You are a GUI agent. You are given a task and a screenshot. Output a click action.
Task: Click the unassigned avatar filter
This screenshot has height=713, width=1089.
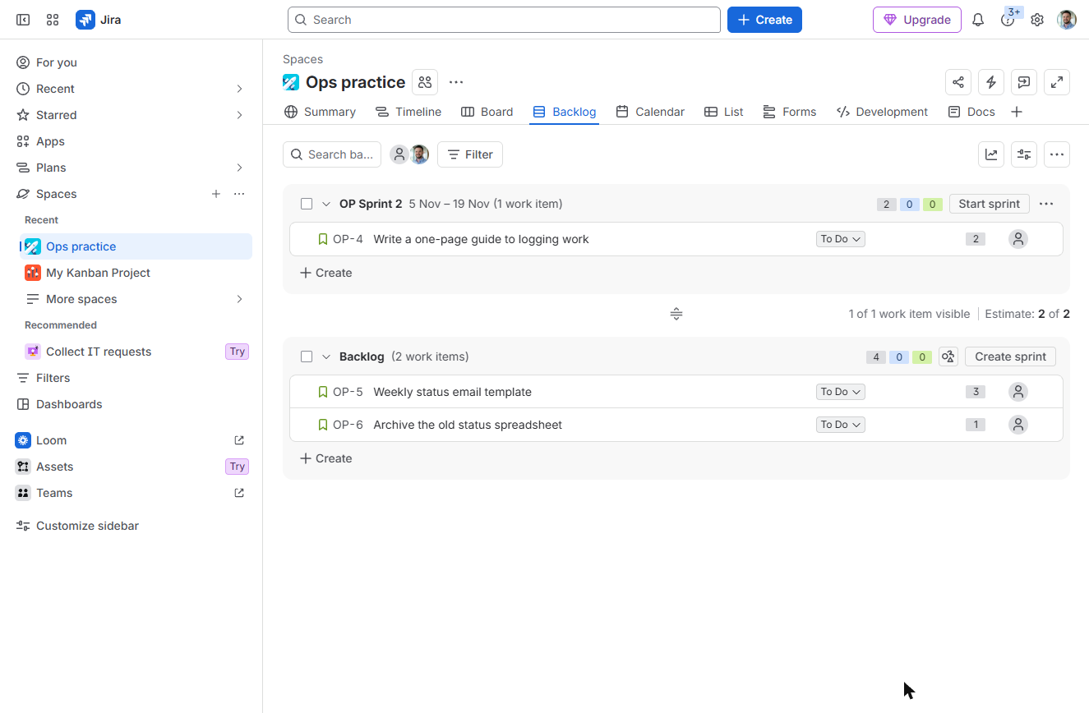399,154
